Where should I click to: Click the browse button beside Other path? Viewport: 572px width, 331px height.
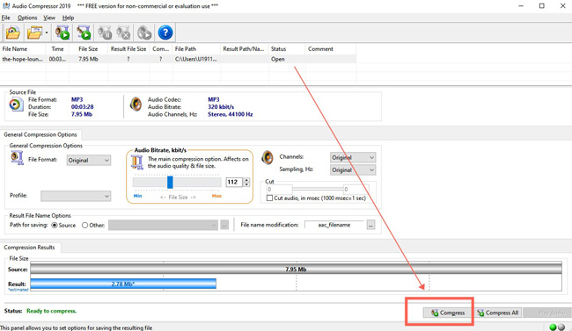[x=224, y=225]
